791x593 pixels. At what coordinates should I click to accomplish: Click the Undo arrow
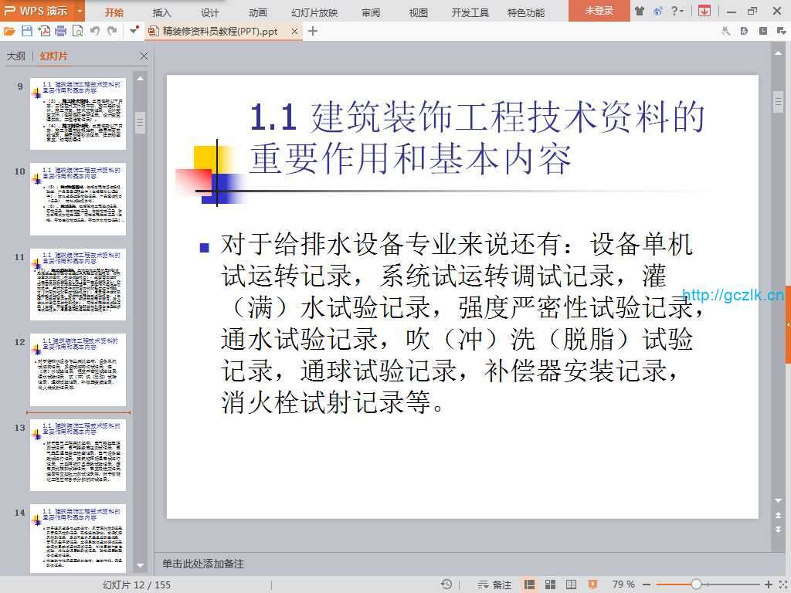coord(95,31)
